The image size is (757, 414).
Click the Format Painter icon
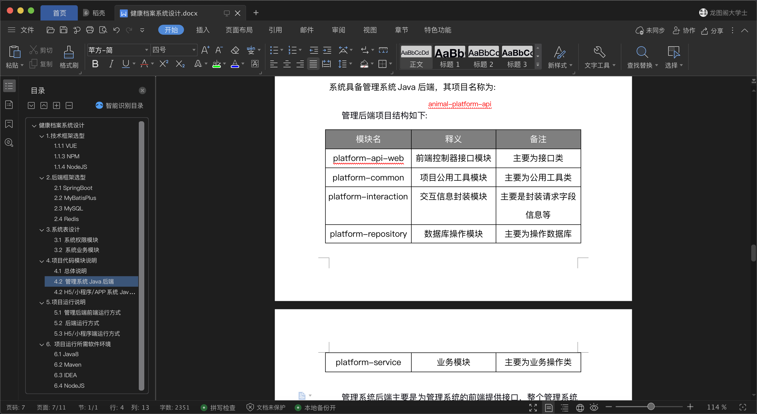tap(69, 57)
